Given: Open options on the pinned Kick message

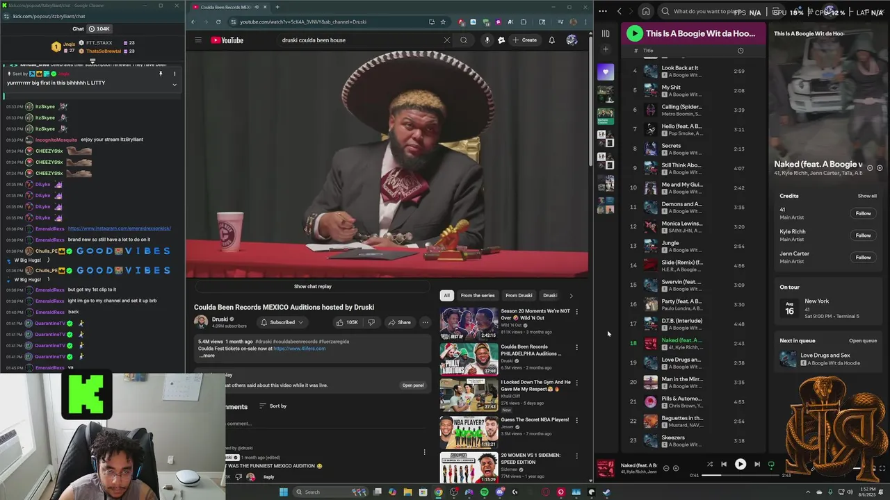Looking at the screenshot, I should [x=175, y=74].
